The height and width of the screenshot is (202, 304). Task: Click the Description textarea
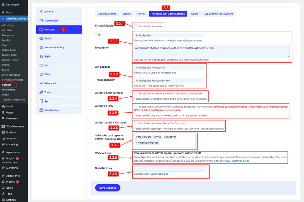coord(212,51)
